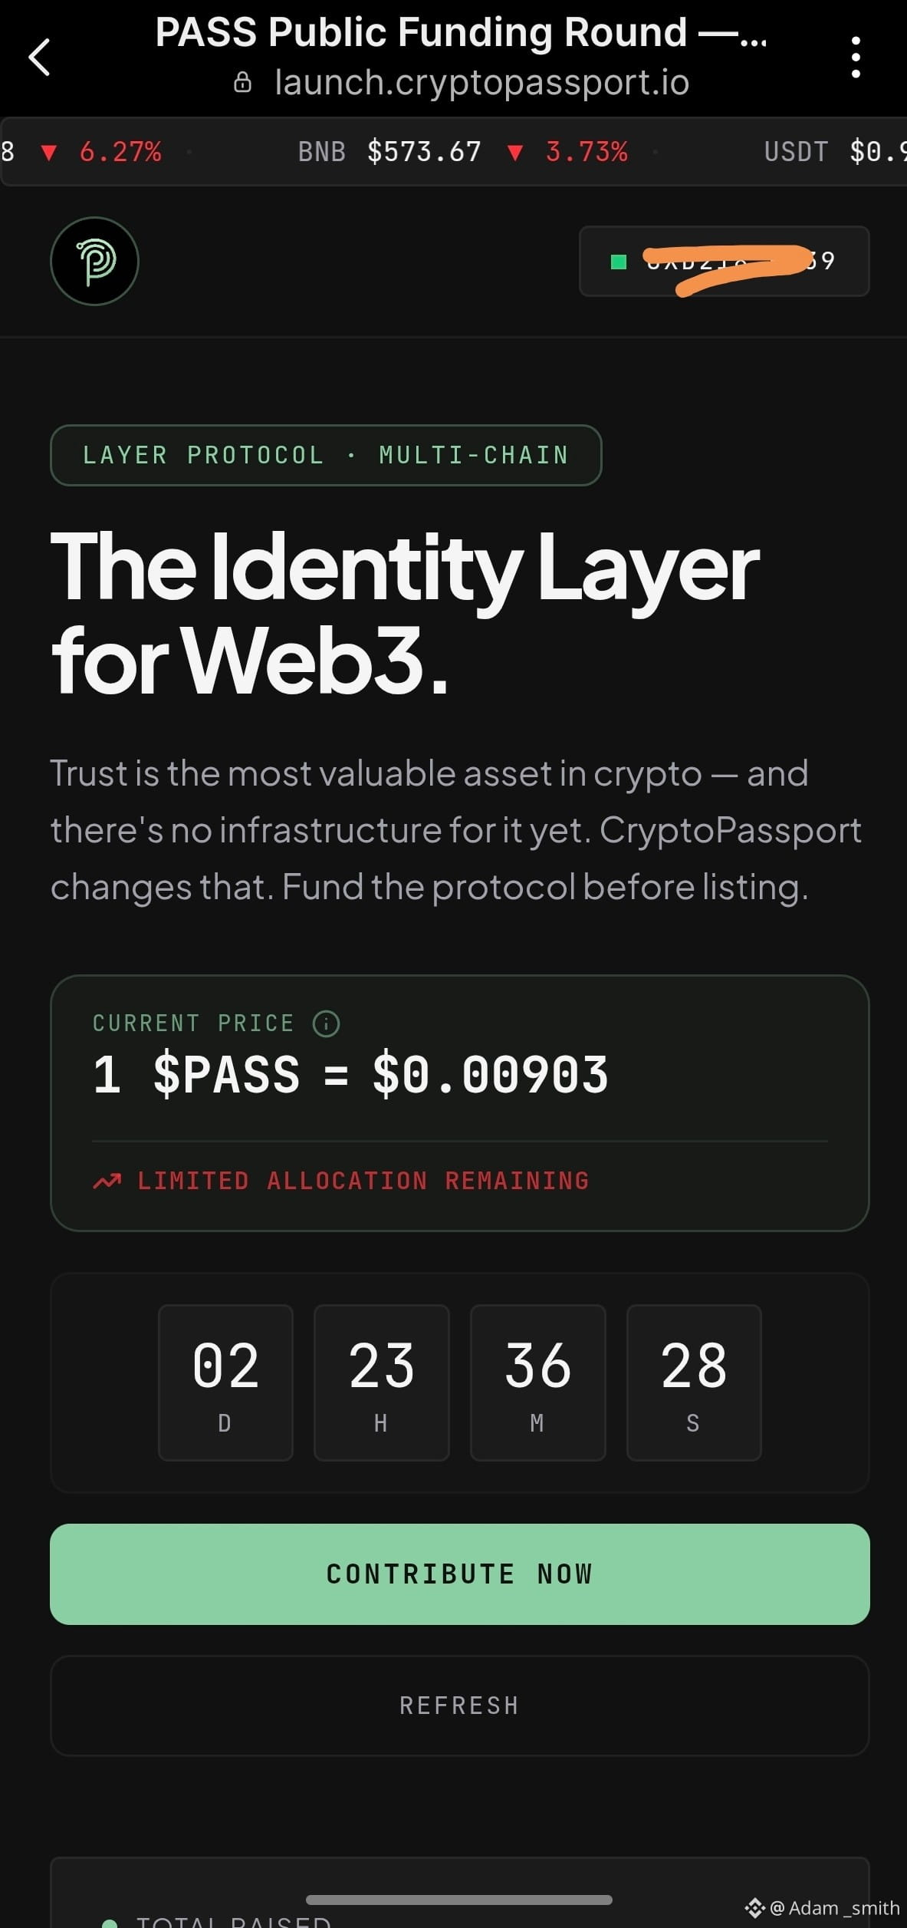Tap the bottom home gesture bar

(458, 1900)
